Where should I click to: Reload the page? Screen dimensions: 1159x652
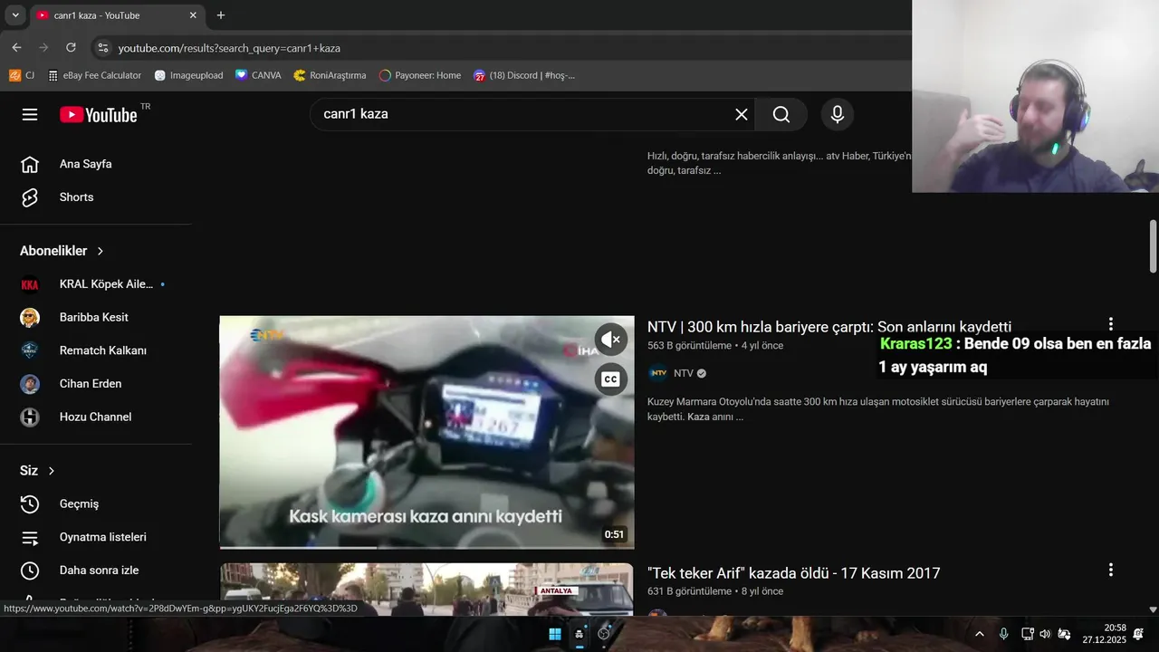click(x=71, y=47)
